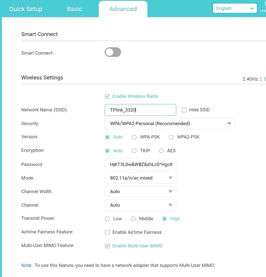Toggle the Smart Connect switch
The width and height of the screenshot is (266, 277).
click(113, 52)
